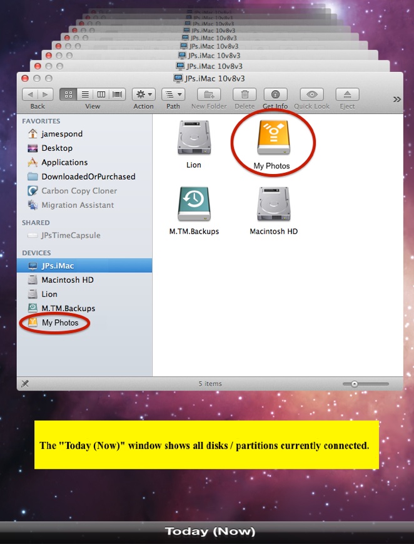Screen dimensions: 414x544
Task: Select JPs.iMac under Devices
Action: pos(84,266)
